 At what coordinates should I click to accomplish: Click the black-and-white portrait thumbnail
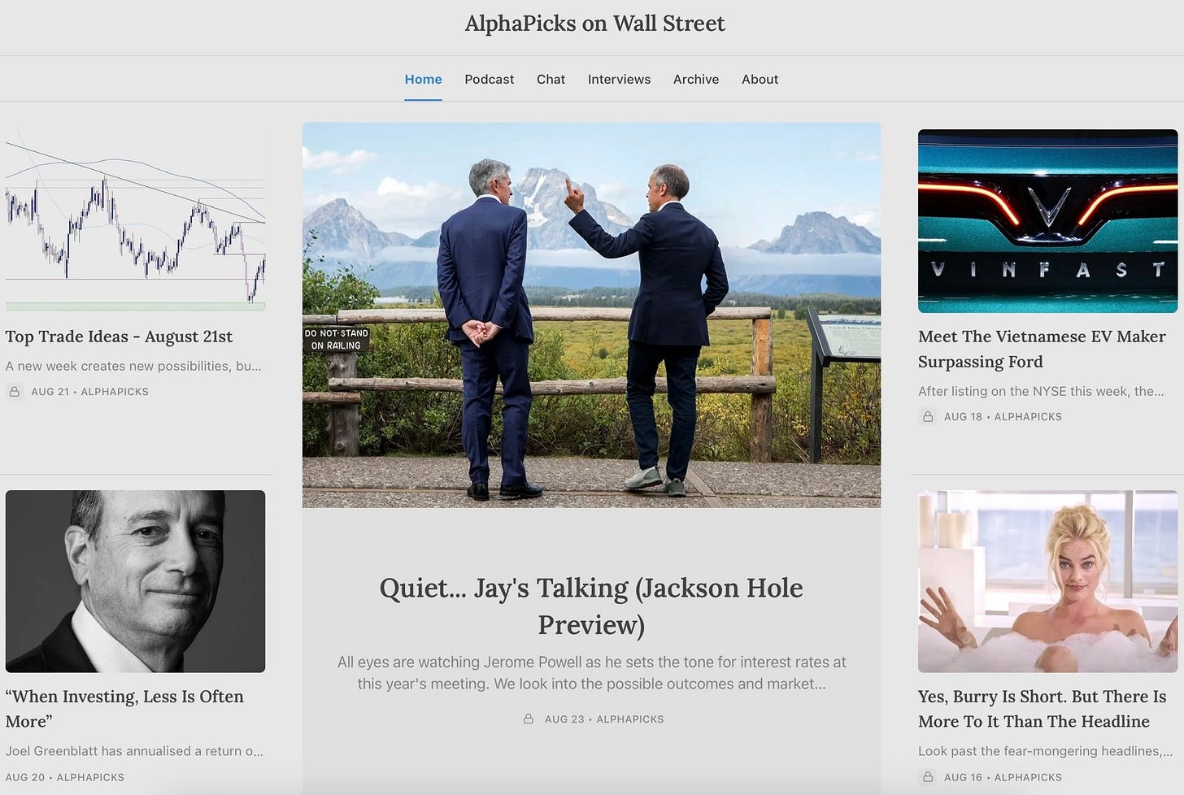(x=135, y=581)
